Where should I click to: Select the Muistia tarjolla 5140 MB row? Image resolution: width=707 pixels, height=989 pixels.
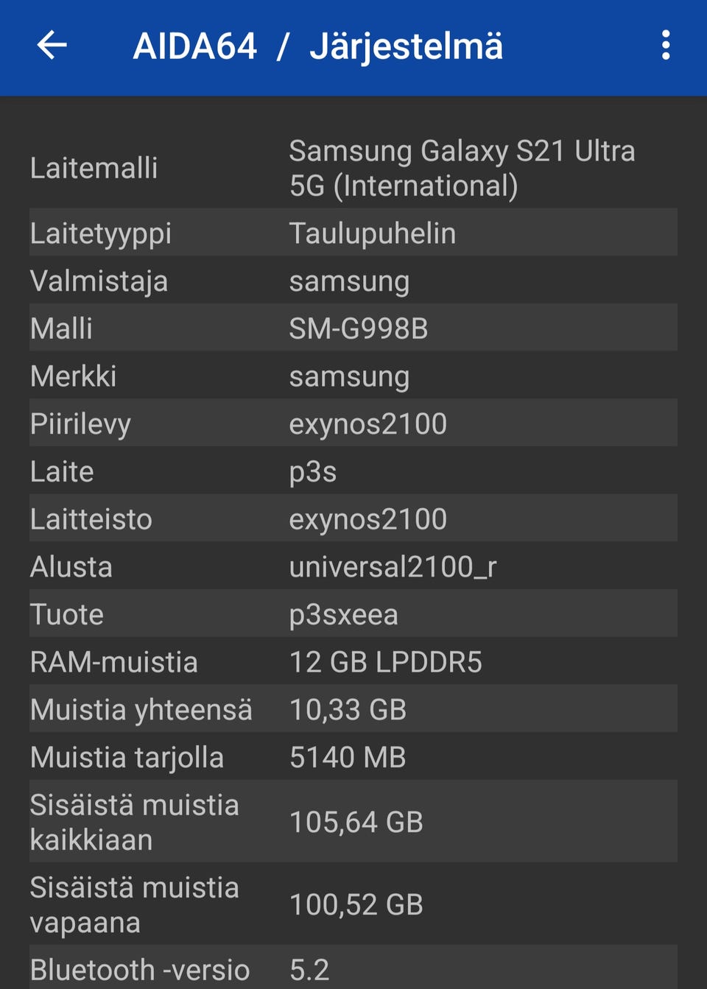click(353, 757)
